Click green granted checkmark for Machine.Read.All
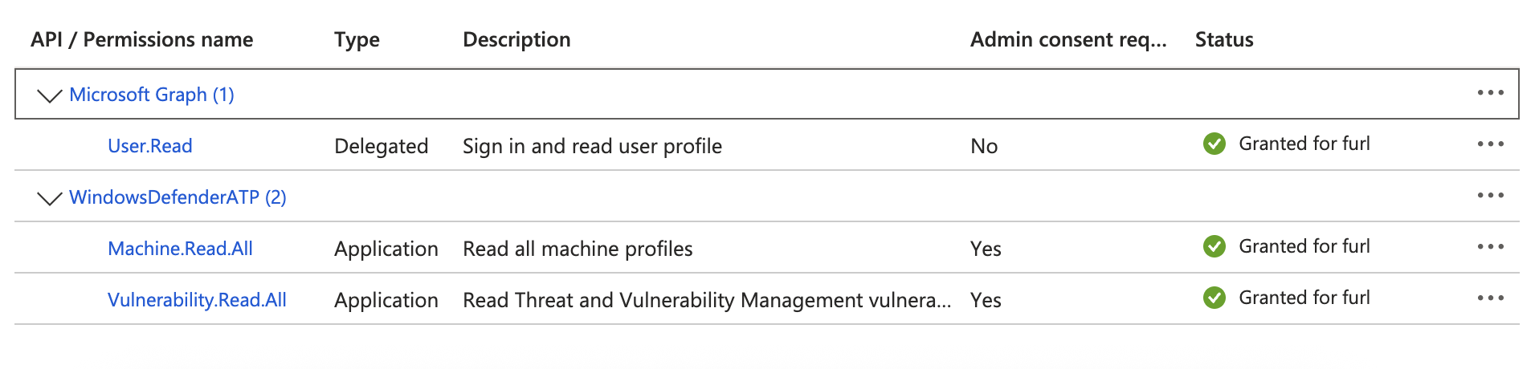 click(x=1214, y=247)
